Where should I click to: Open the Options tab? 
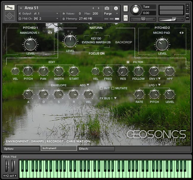pos(21,149)
